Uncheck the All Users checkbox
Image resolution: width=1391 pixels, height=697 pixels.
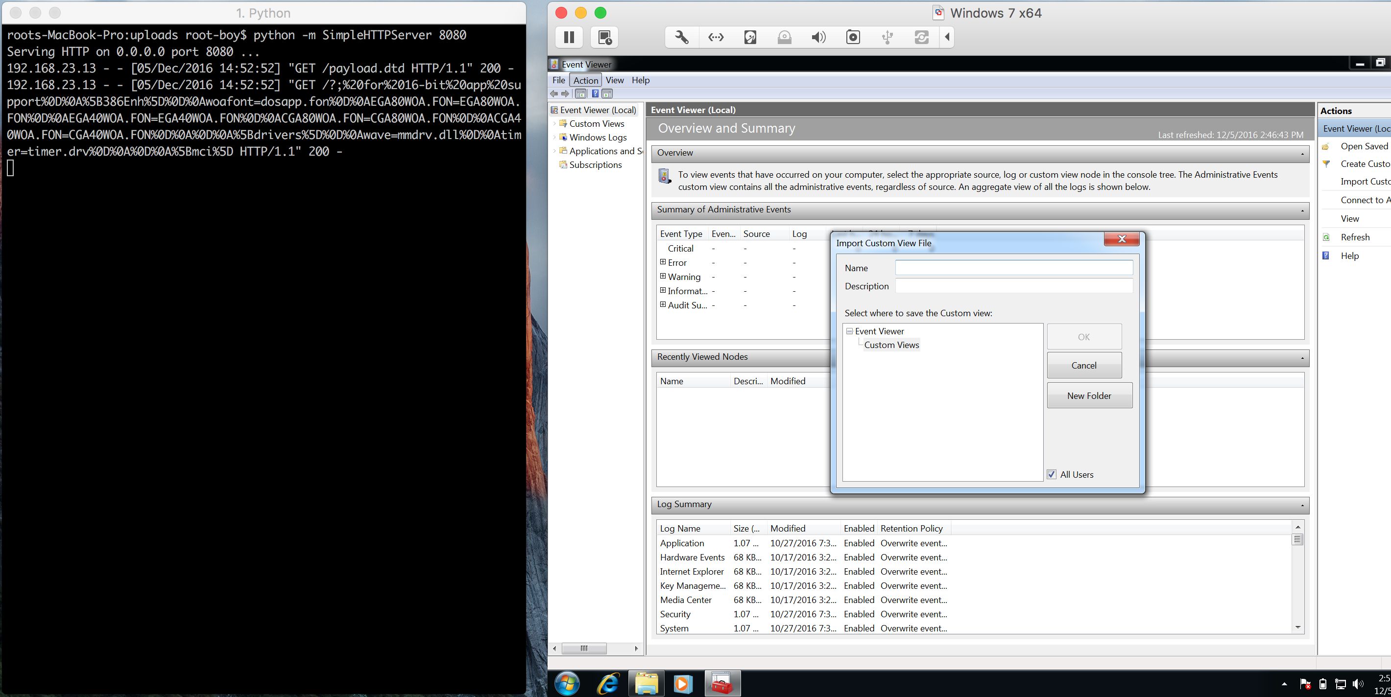[1052, 474]
